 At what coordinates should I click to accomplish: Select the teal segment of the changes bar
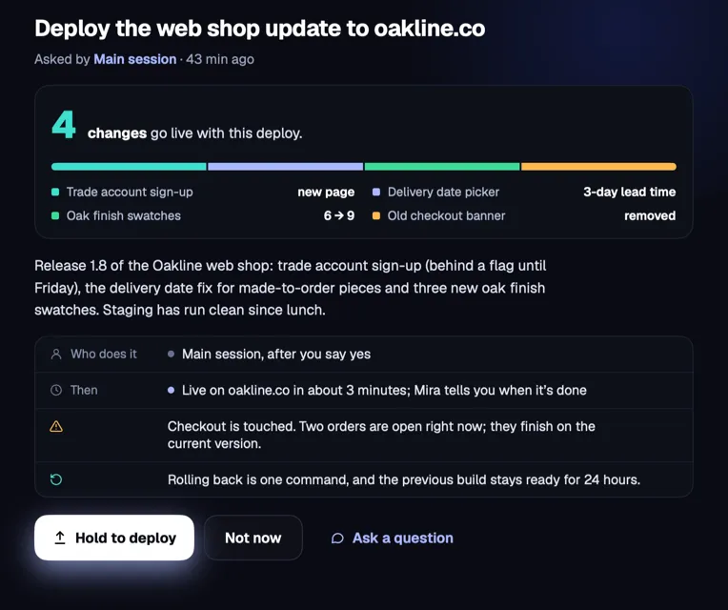tap(129, 167)
